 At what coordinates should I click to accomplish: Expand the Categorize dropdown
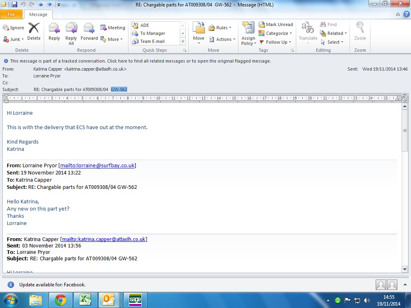pyautogui.click(x=276, y=33)
